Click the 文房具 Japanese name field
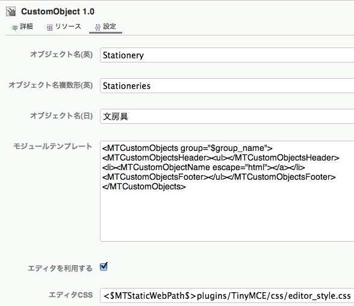This screenshot has width=354, height=306. pos(227,117)
